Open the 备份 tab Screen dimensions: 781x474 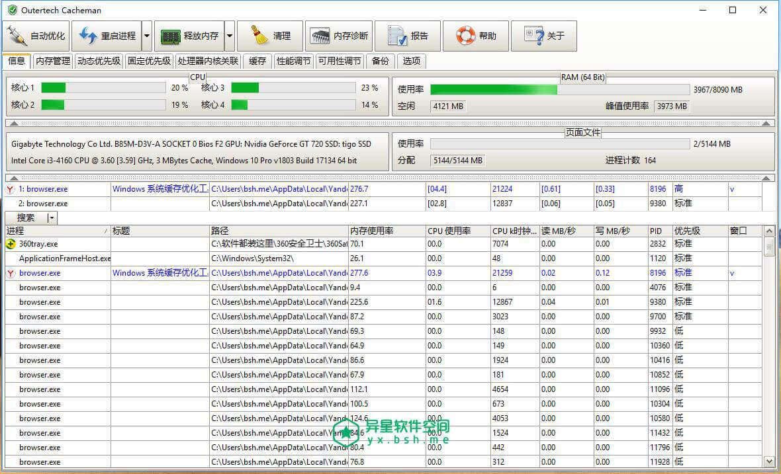[x=380, y=61]
